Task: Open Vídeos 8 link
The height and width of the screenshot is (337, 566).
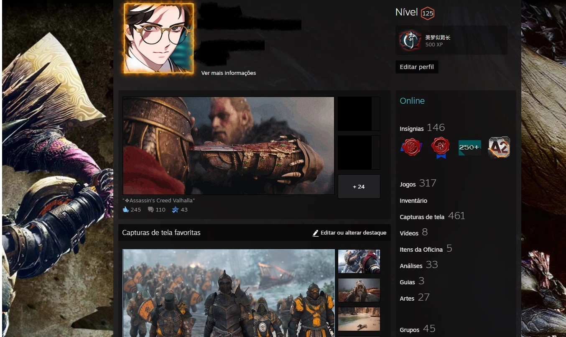Action: pyautogui.click(x=414, y=232)
